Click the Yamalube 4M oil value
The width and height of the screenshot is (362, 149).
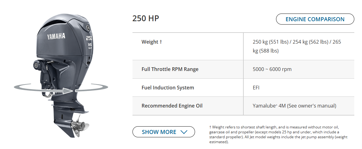click(x=294, y=106)
